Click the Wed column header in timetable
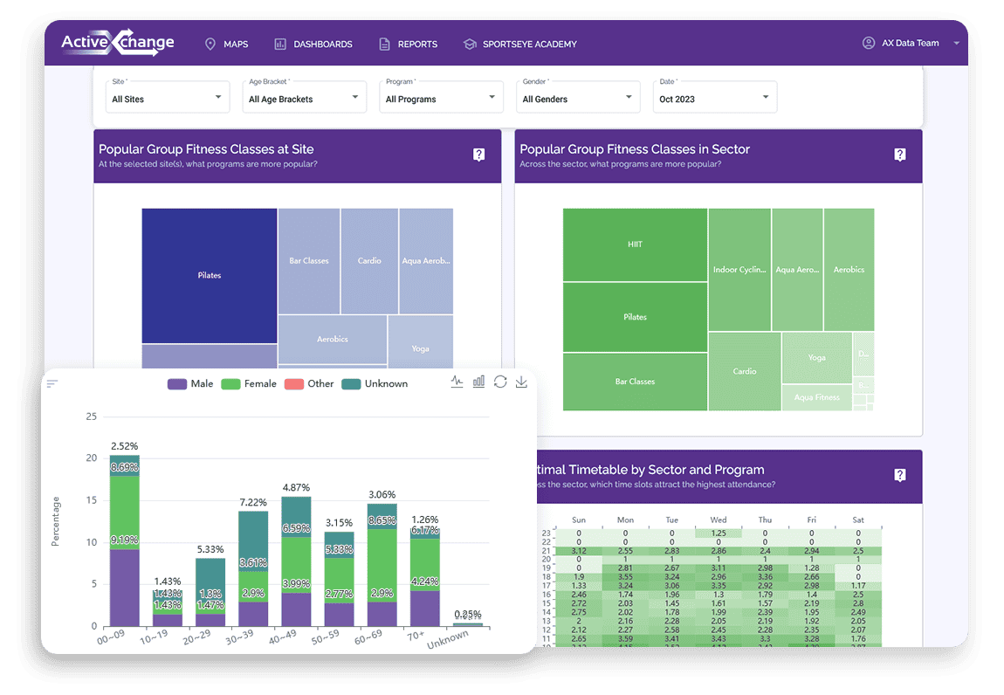 tap(718, 520)
